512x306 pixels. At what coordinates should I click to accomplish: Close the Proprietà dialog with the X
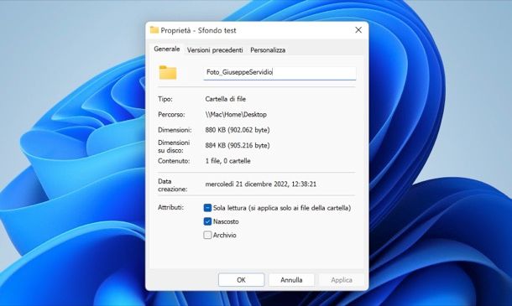point(358,30)
